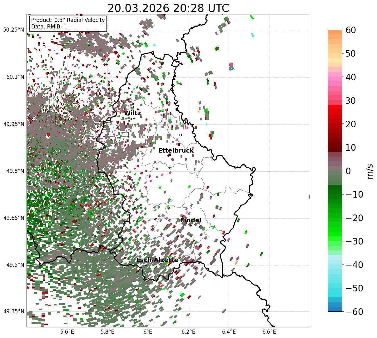Click the colorbar value −20
Image resolution: width=377 pixels, height=338 pixels.
[x=354, y=218]
